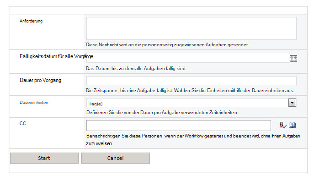Open the calendar date picker icon
314x181 pixels.
[x=293, y=58]
